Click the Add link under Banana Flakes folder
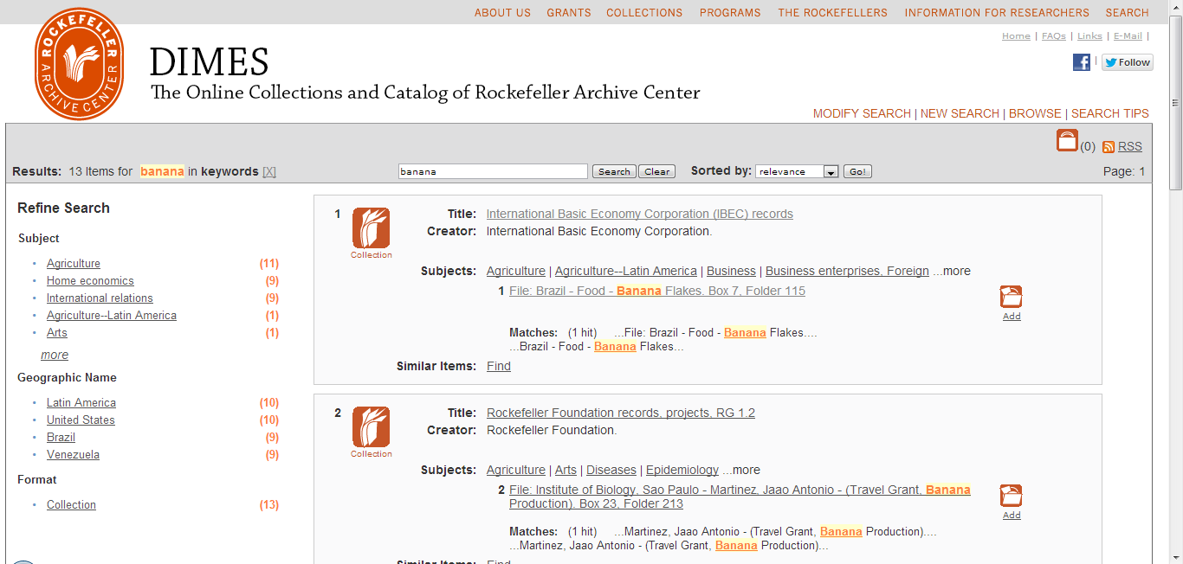This screenshot has width=1183, height=564. pos(1012,317)
